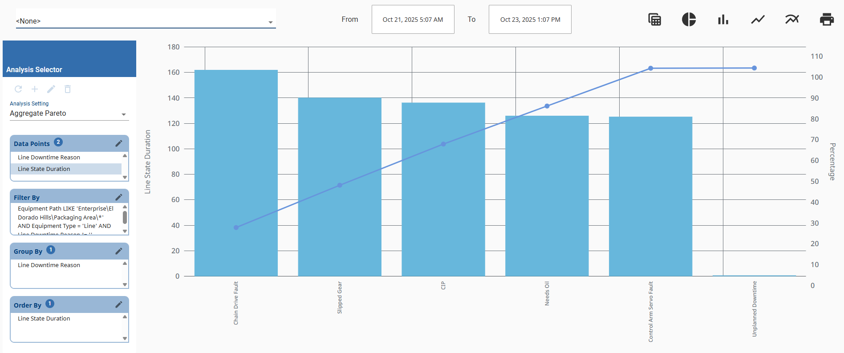Viewport: 844px width, 353px height.
Task: Click the Analysis Selector panel header
Action: click(69, 59)
